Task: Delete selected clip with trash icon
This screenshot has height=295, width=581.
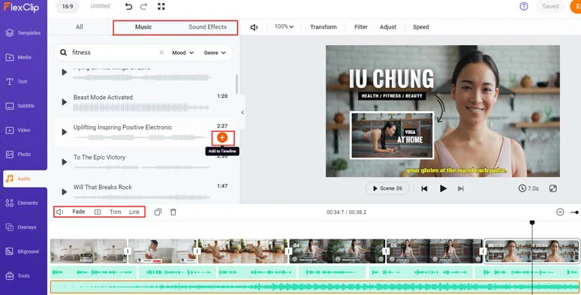Action: pos(173,212)
